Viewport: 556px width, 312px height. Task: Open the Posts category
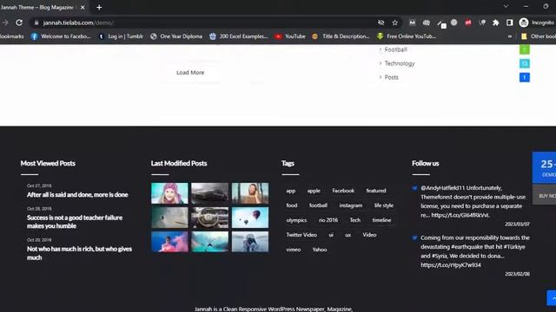tap(392, 77)
